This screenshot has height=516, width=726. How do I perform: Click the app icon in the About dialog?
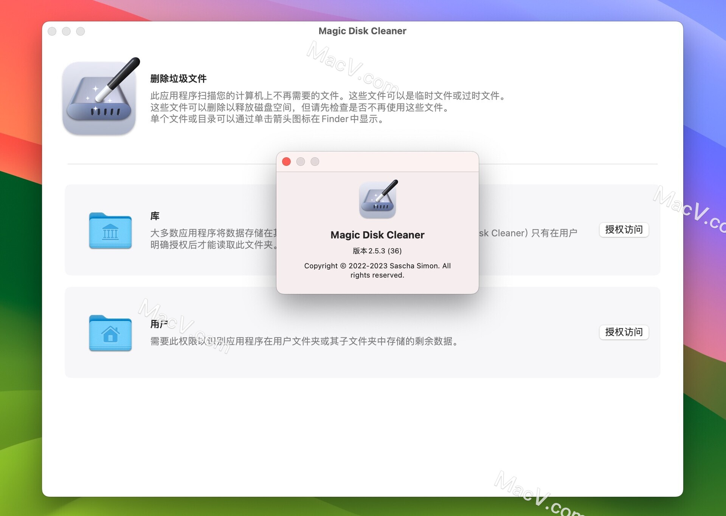[x=378, y=199]
